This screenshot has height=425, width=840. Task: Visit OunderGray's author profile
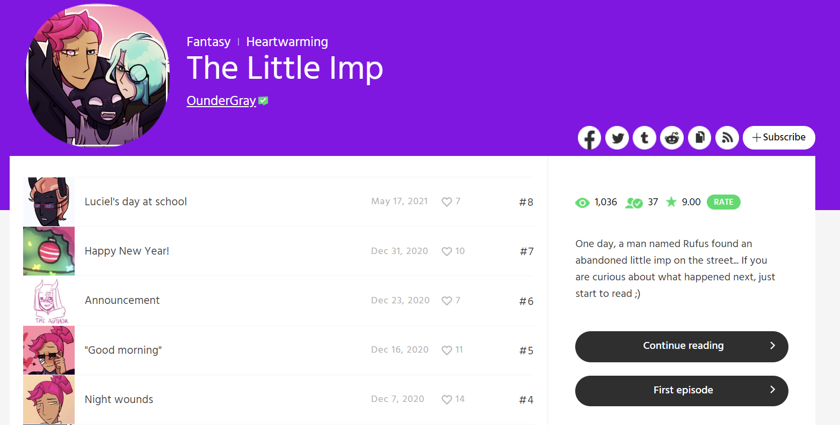[x=221, y=101]
